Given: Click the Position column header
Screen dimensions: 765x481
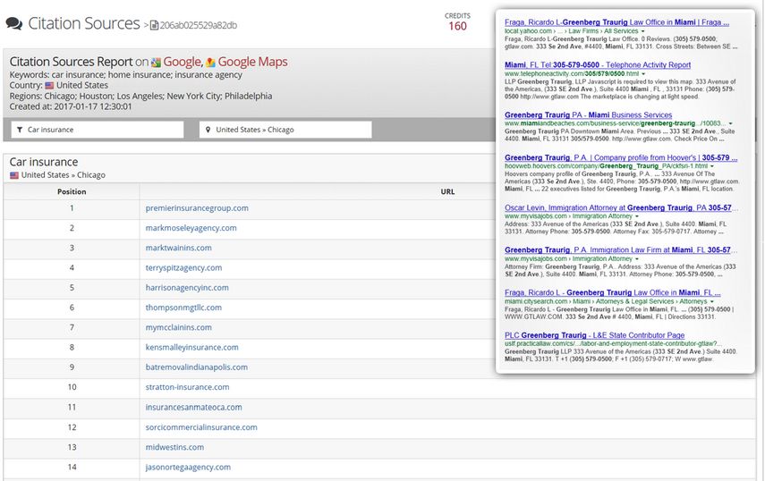Looking at the screenshot, I should (72, 192).
